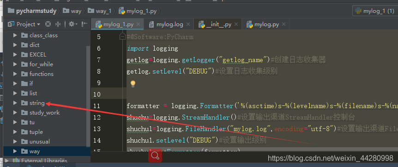Expand the study_work folder
This screenshot has height=167, width=398.
(15, 112)
